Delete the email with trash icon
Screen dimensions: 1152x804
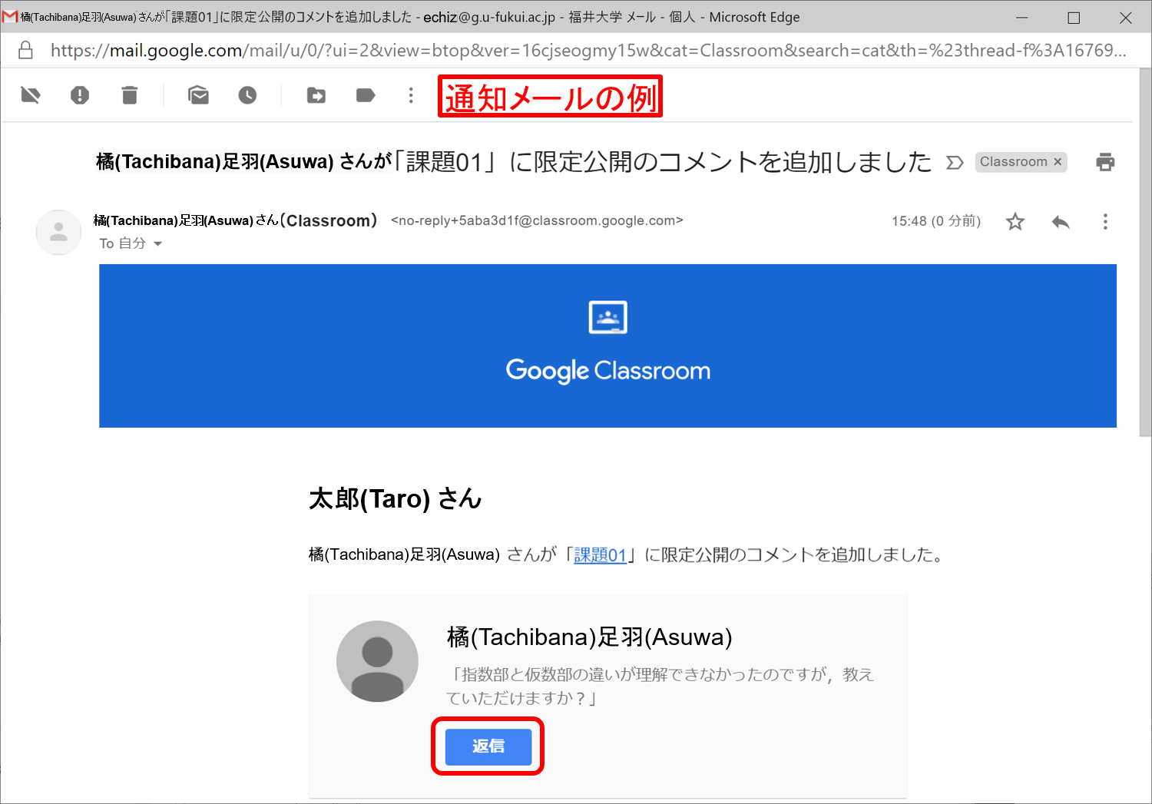coord(130,95)
